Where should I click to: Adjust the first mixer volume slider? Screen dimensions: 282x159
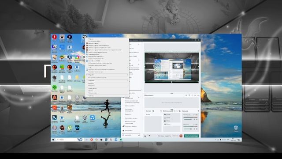[x=188, y=119]
